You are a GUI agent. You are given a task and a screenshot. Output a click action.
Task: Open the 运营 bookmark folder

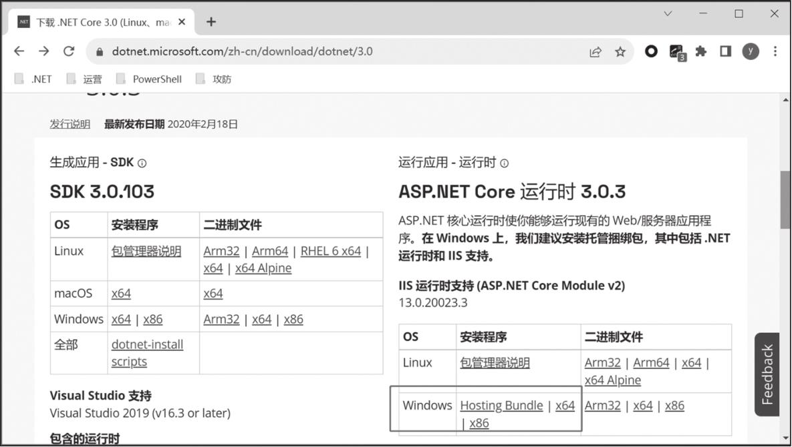click(x=84, y=79)
